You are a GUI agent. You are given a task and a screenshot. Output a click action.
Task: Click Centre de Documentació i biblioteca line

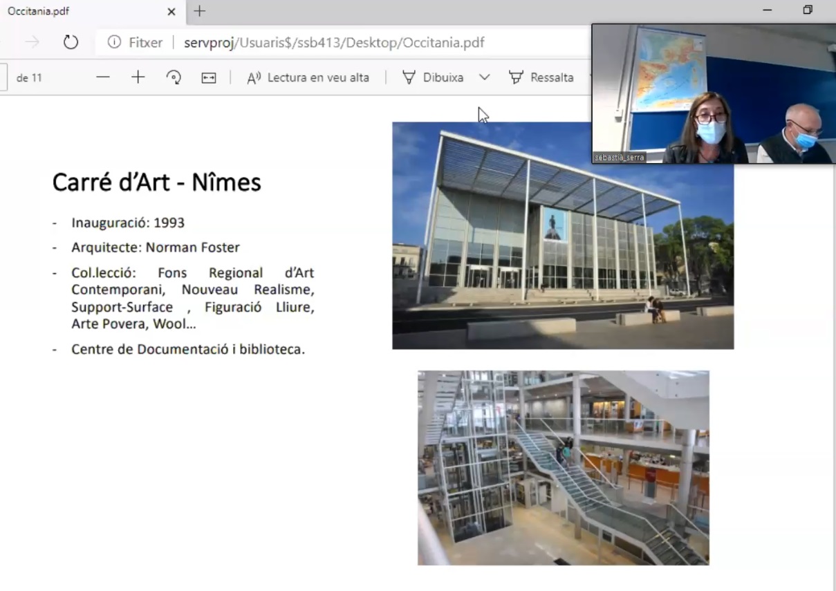coord(188,349)
